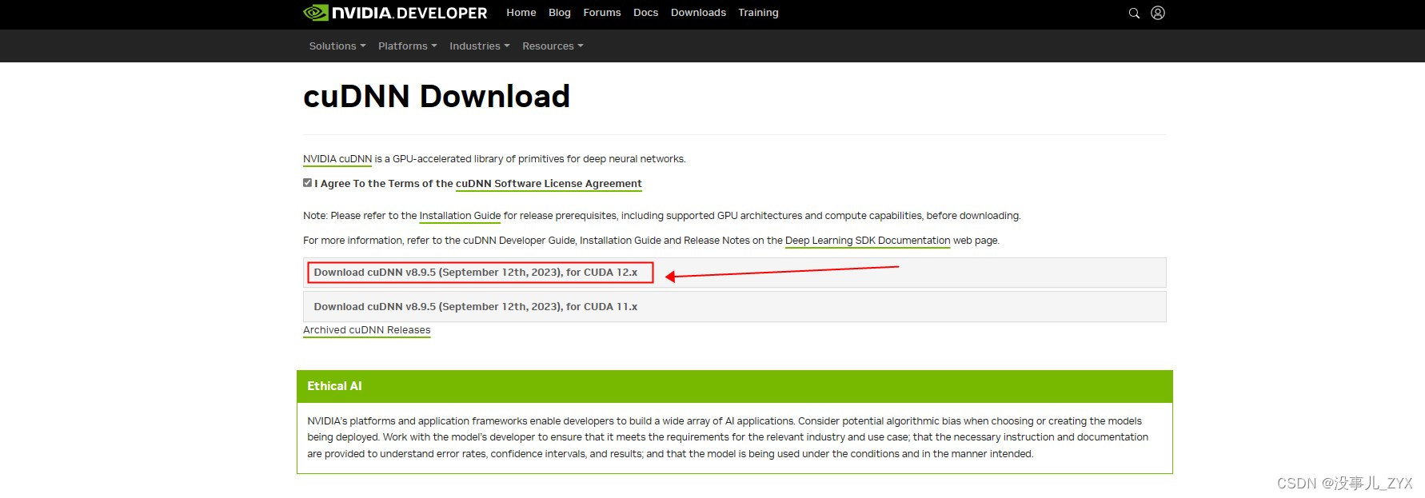Open the user account icon

coord(1158,13)
